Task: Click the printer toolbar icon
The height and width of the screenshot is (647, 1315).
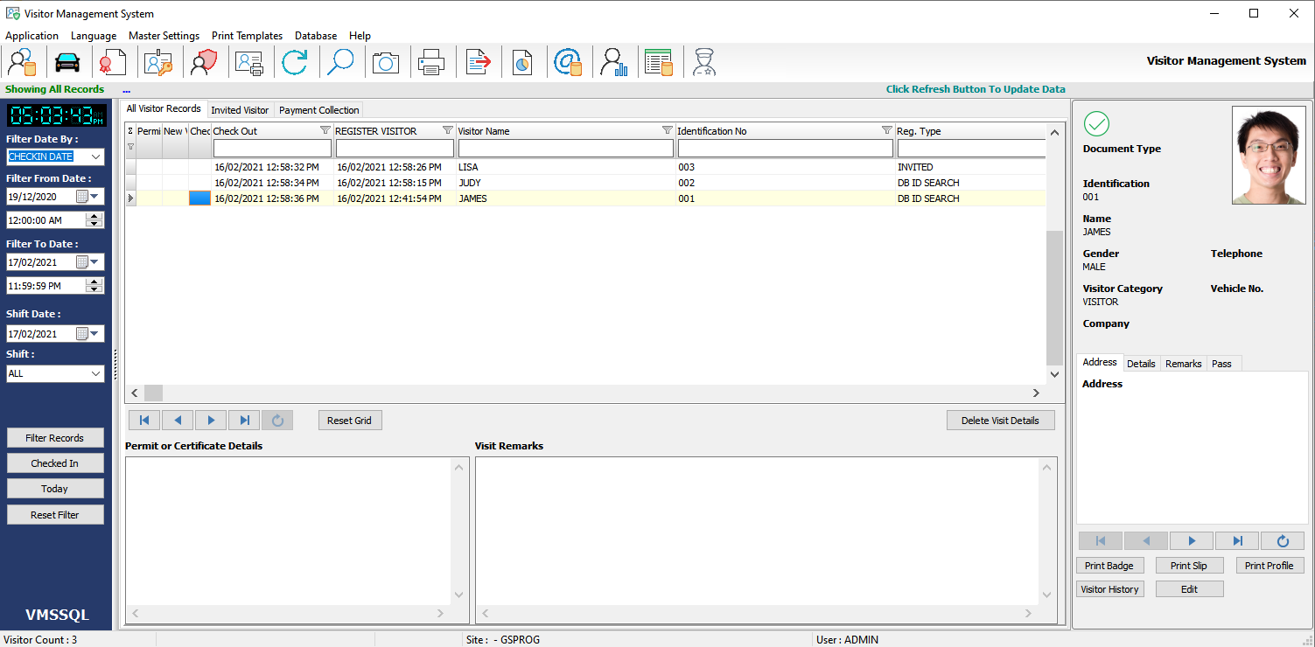Action: (x=431, y=63)
